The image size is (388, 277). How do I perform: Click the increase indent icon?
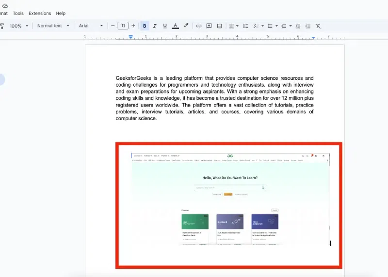click(308, 26)
